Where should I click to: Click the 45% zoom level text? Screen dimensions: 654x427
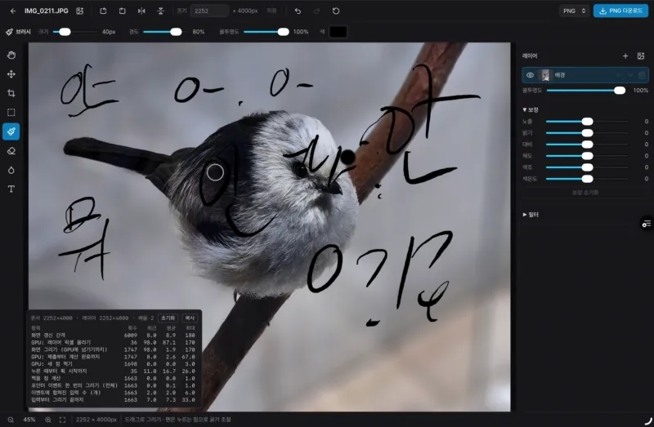pos(29,420)
